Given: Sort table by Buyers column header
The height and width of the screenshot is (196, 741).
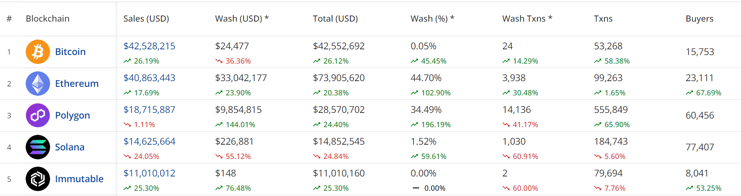Looking at the screenshot, I should point(699,19).
